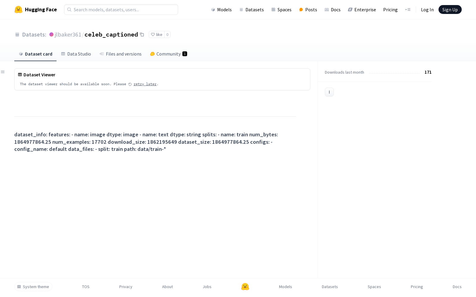Open the left sidebar hamburger icon
Image resolution: width=476 pixels, height=297 pixels.
[x=3, y=72]
